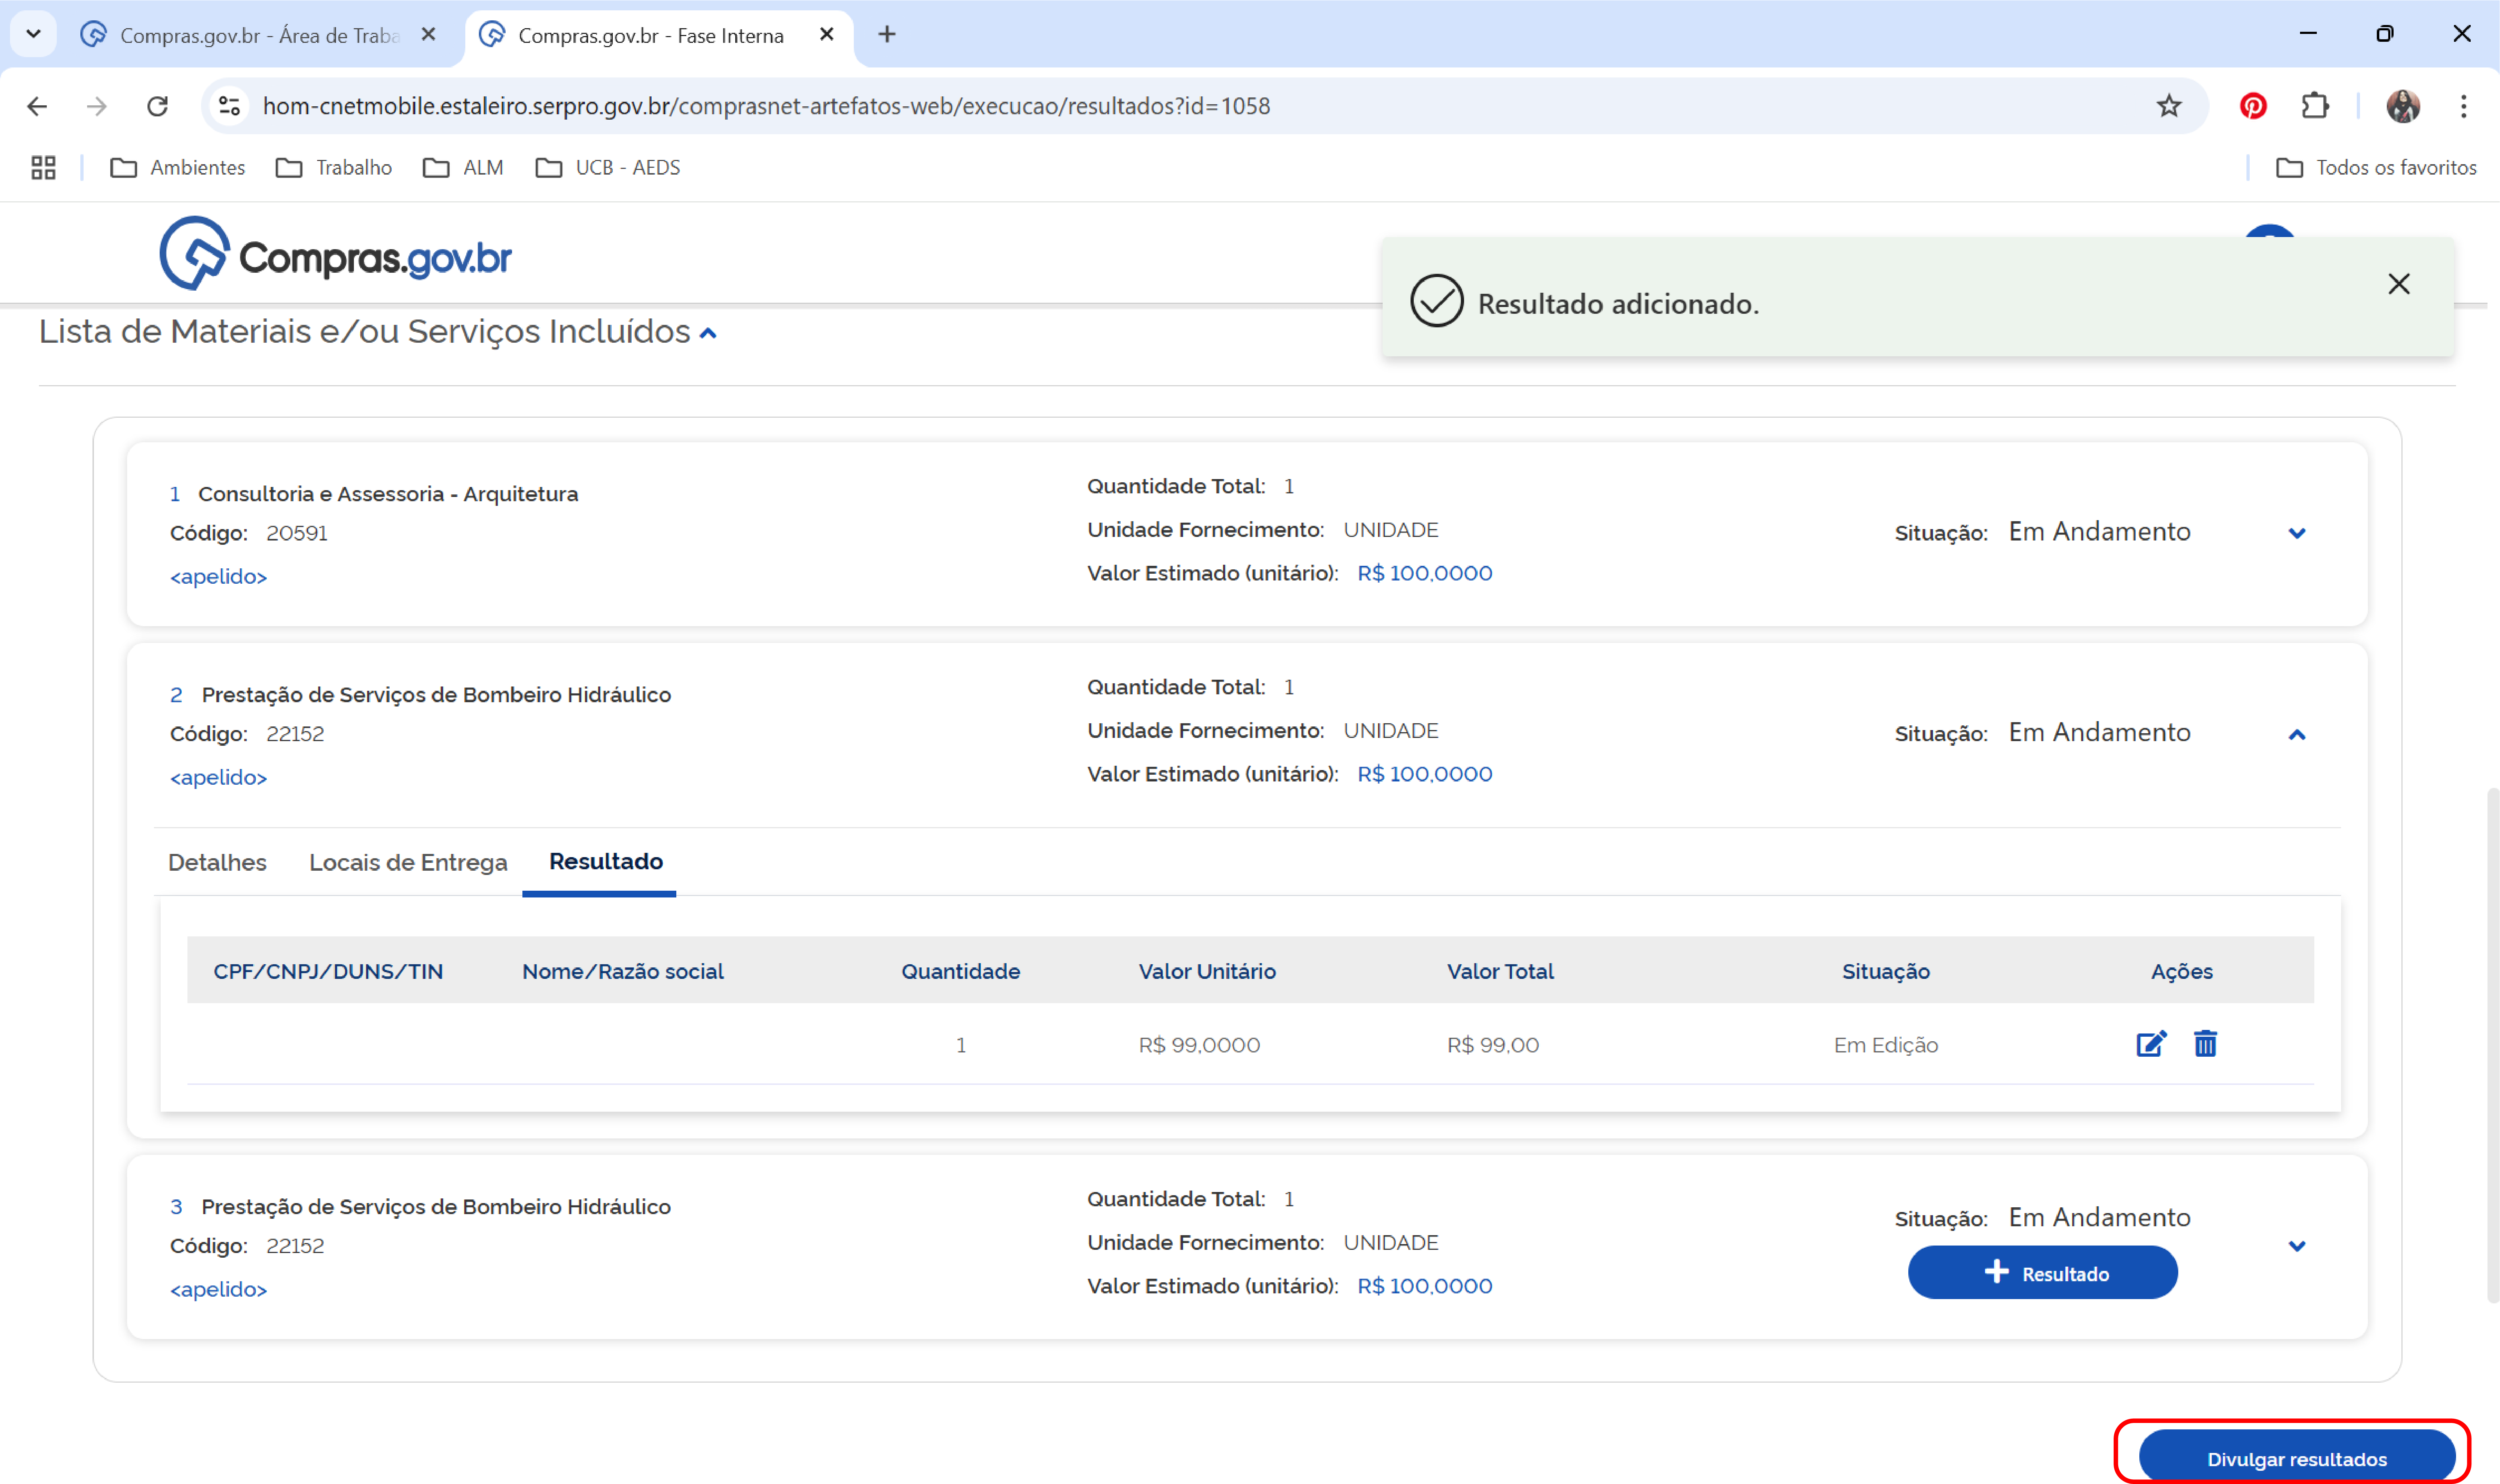Open <apelido> link of item 2
Viewport: 2500px width, 1484px height.
218,777
